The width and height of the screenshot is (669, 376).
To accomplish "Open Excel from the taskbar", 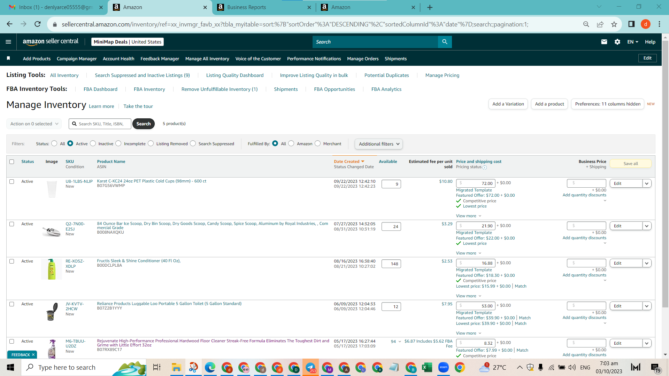I will pos(427,367).
